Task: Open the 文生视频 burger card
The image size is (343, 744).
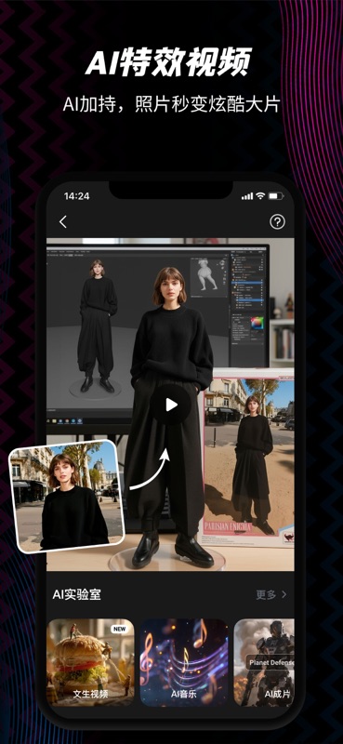Action: click(x=90, y=662)
